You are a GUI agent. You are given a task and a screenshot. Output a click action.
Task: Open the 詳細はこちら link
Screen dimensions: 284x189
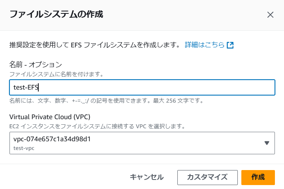coord(205,45)
